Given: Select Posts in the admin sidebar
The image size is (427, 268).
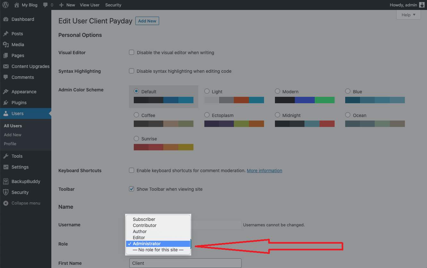Looking at the screenshot, I should coord(18,34).
